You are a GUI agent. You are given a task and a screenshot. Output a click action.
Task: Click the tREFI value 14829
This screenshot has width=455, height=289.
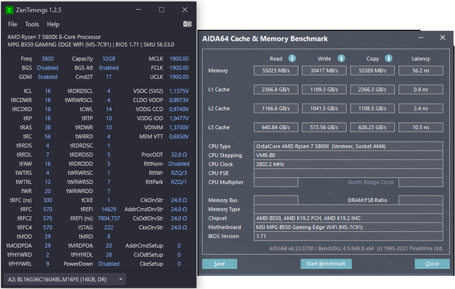click(x=109, y=209)
